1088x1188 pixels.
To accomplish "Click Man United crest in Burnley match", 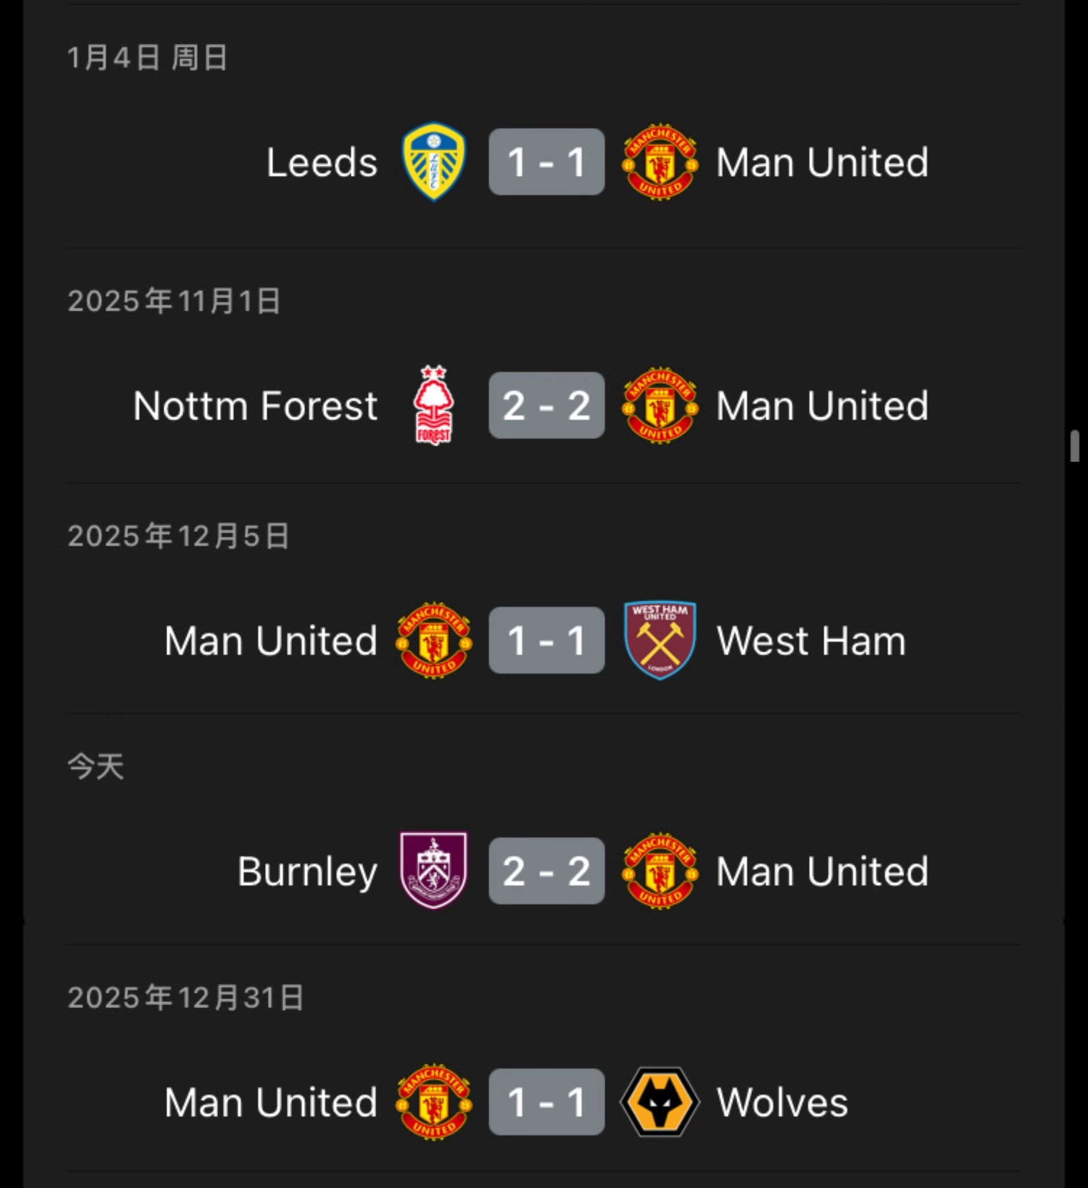I will (x=660, y=871).
